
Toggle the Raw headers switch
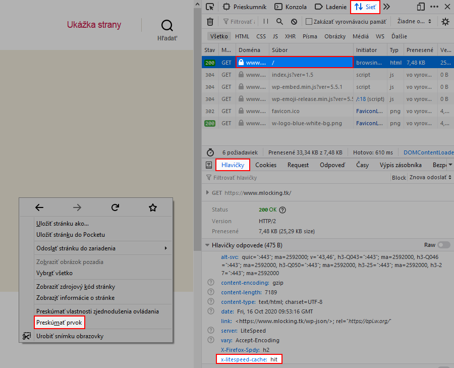tap(444, 245)
